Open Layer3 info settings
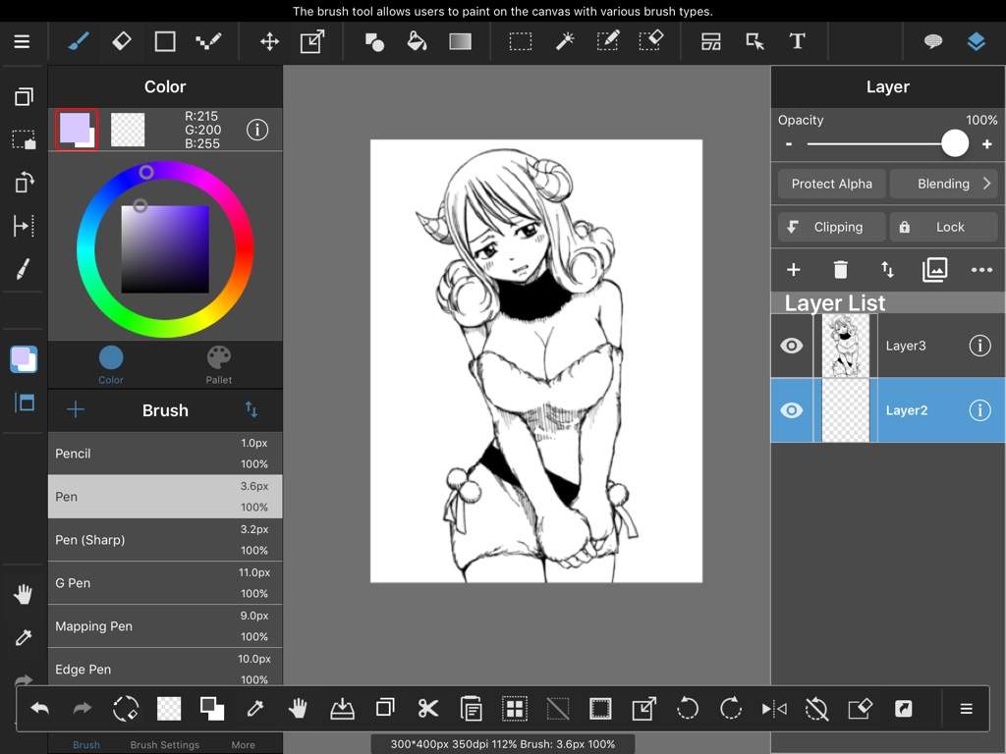This screenshot has width=1006, height=754. coord(979,346)
